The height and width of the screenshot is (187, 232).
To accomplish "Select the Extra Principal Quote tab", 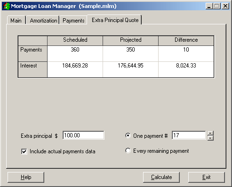I will tap(115, 20).
